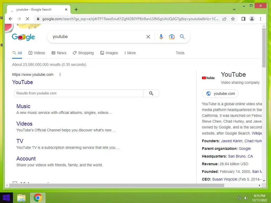Open the volume speaker icon in tray

246,198
